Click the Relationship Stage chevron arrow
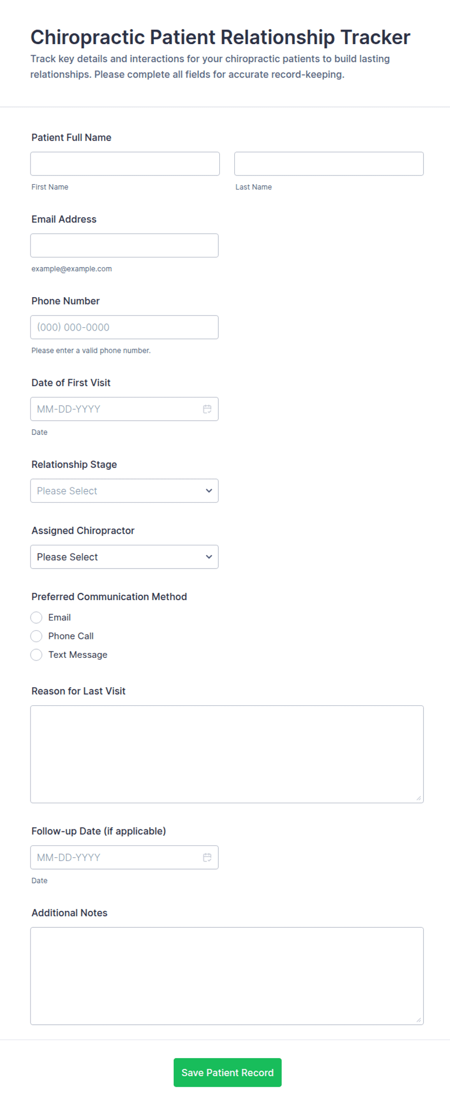The width and height of the screenshot is (450, 1111). click(209, 491)
